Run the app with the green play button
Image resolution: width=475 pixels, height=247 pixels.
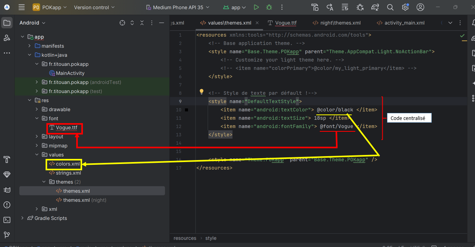pos(256,7)
